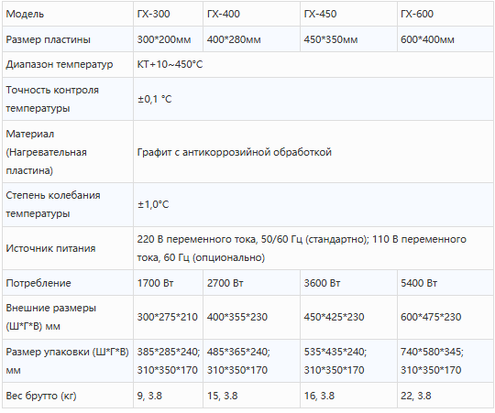Image resolution: width=495 pixels, height=413 pixels.
Task: Select the Источник питания row label
Action: (x=50, y=248)
